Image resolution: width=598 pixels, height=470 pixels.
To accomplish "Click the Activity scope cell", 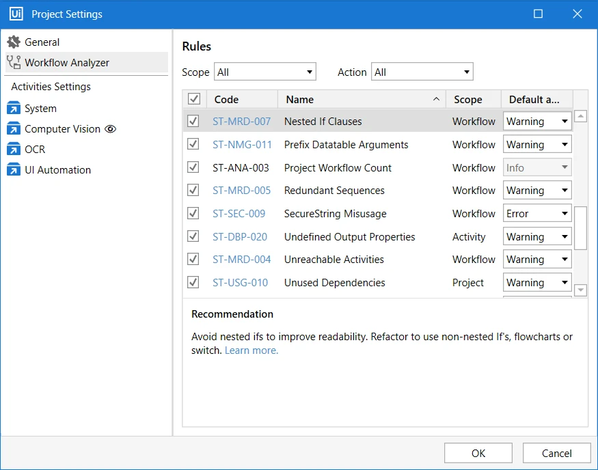I will pos(469,237).
